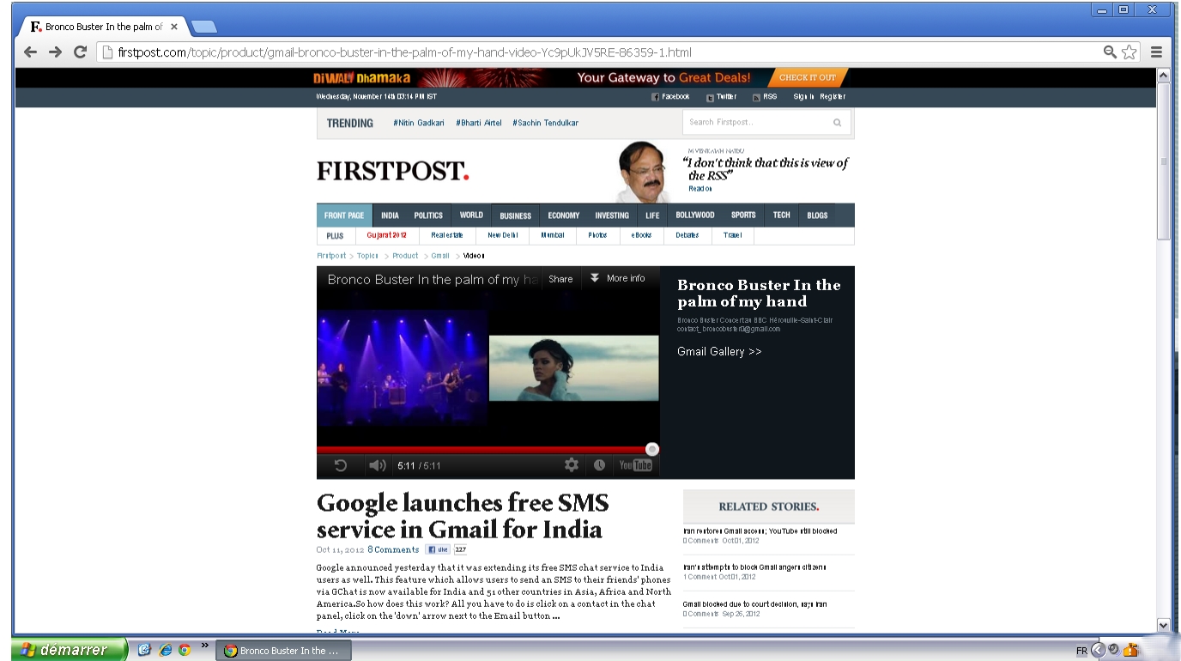Expand More info on the video
This screenshot has height=661, width=1181.
(x=618, y=278)
